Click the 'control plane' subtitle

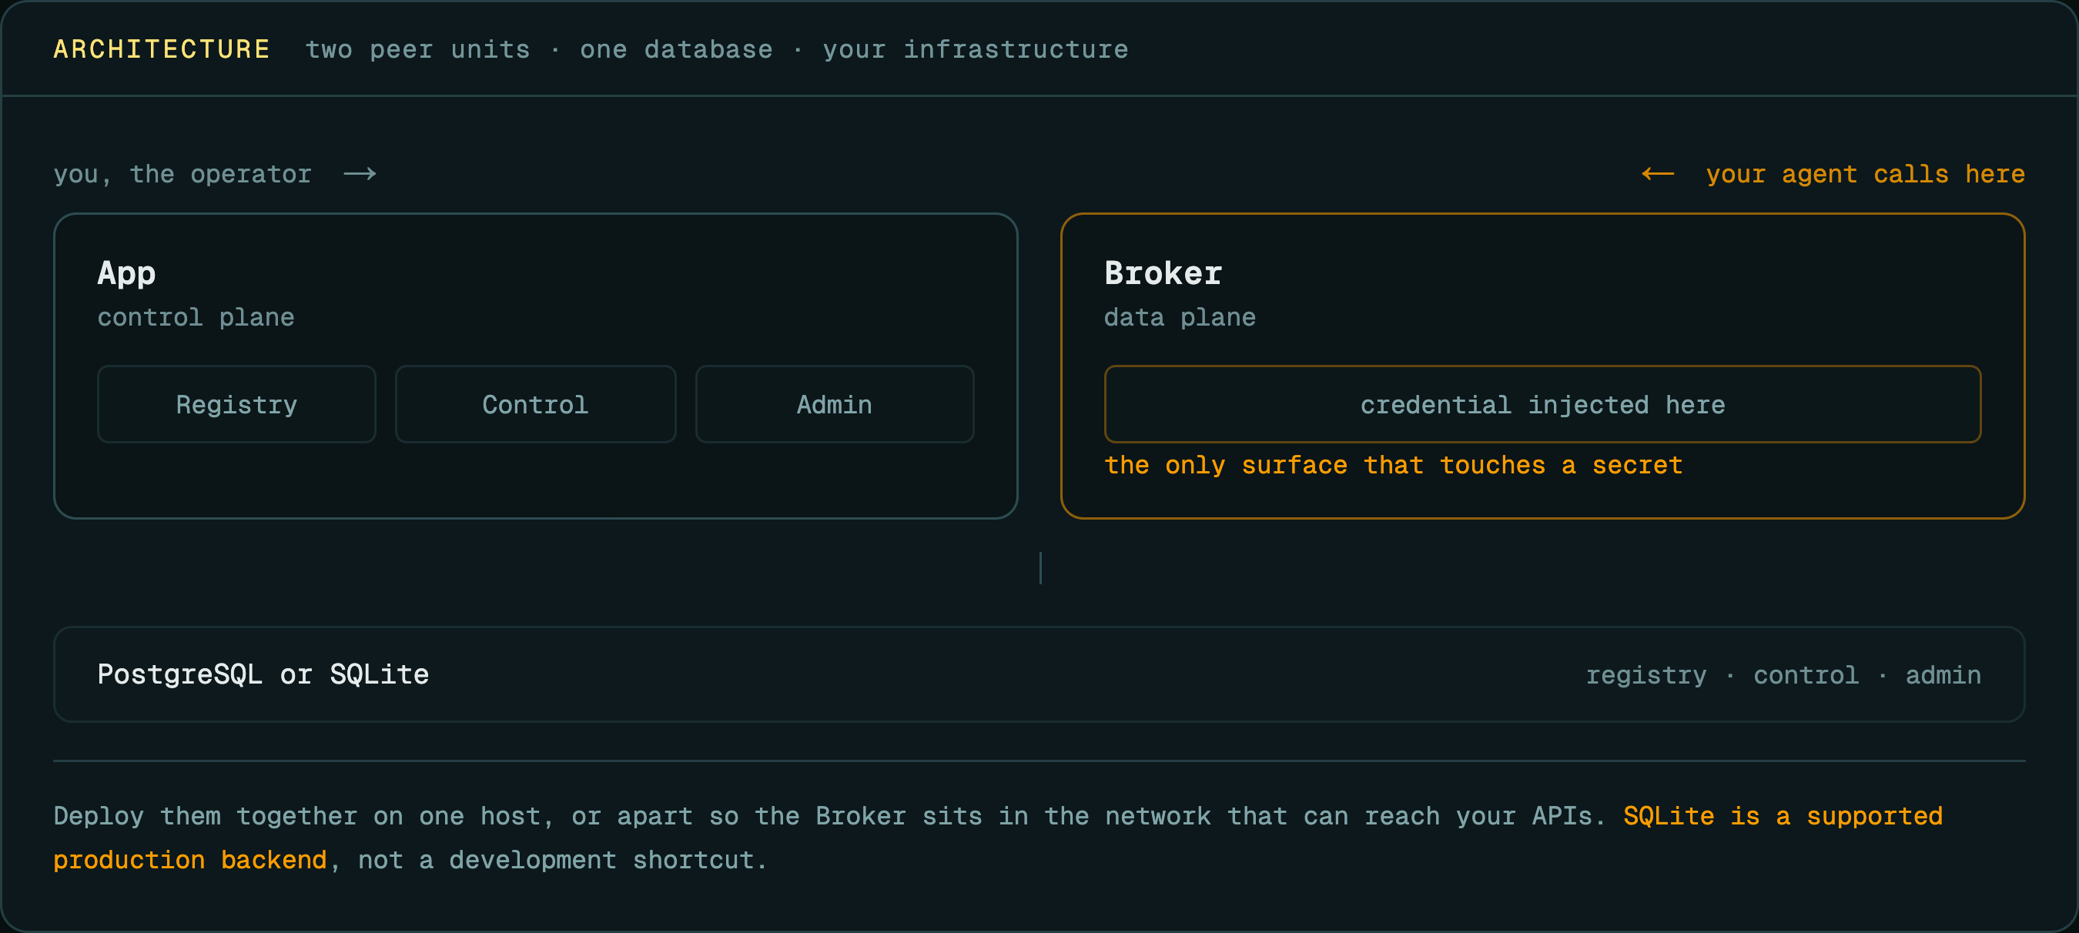click(196, 318)
